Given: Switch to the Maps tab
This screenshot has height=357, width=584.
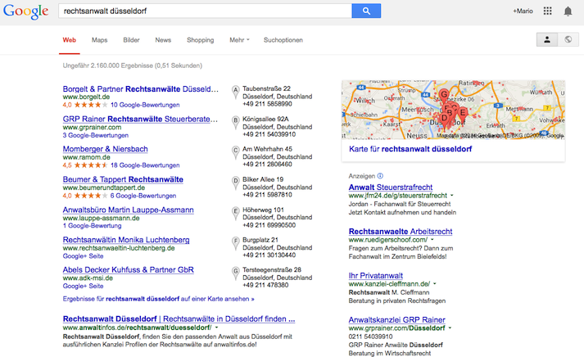Looking at the screenshot, I should (99, 40).
